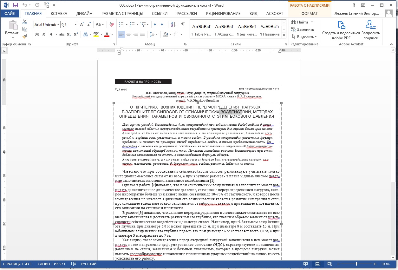Show paragraph marks with the pilcrow icon
398x270 pixels.
click(183, 24)
